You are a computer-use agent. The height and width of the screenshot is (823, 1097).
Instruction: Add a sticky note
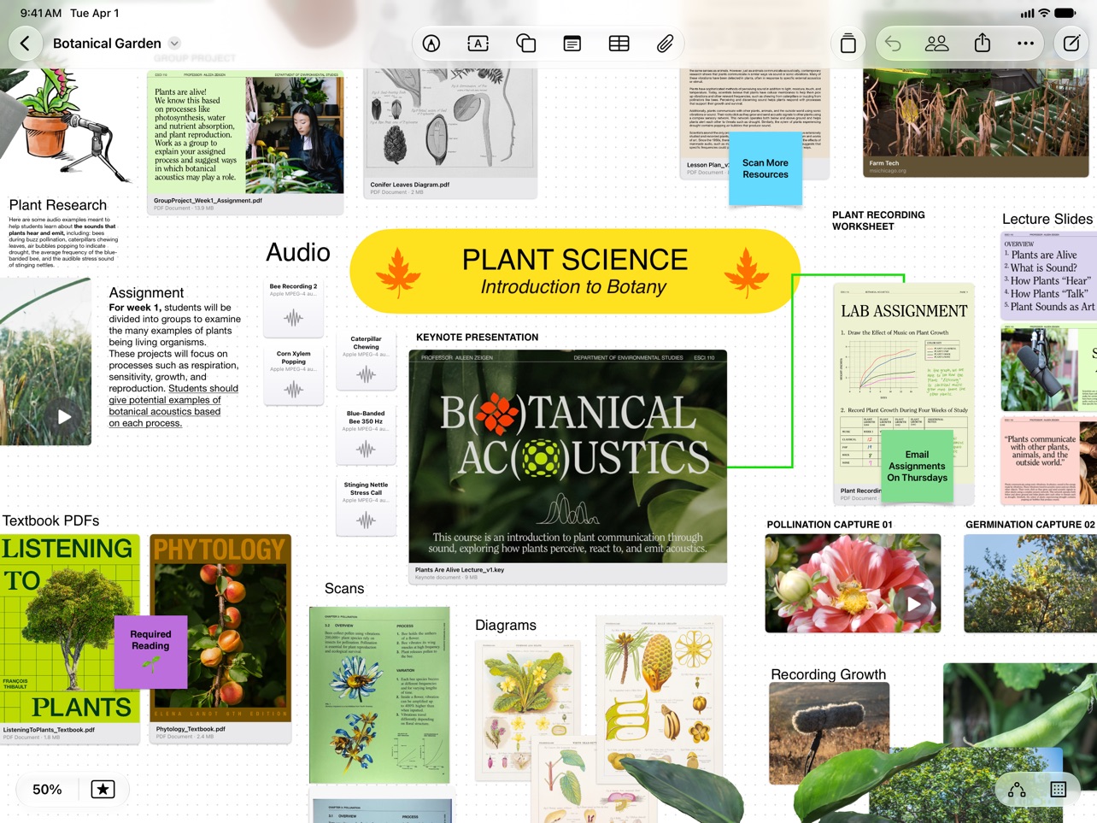[572, 44]
